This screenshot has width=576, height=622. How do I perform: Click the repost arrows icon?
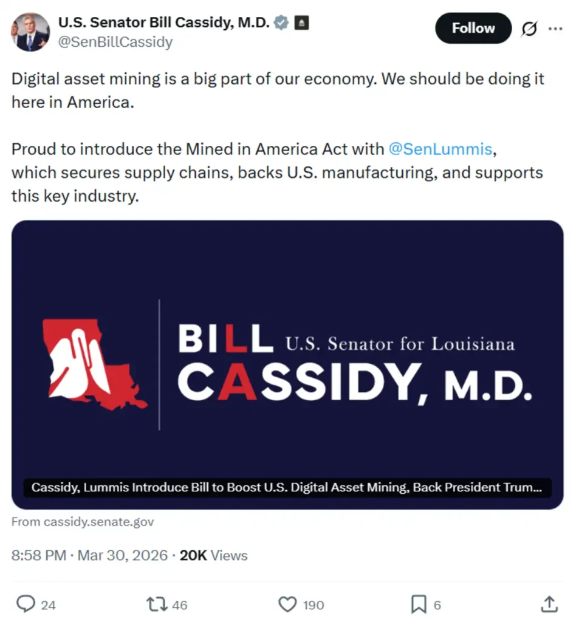[156, 603]
